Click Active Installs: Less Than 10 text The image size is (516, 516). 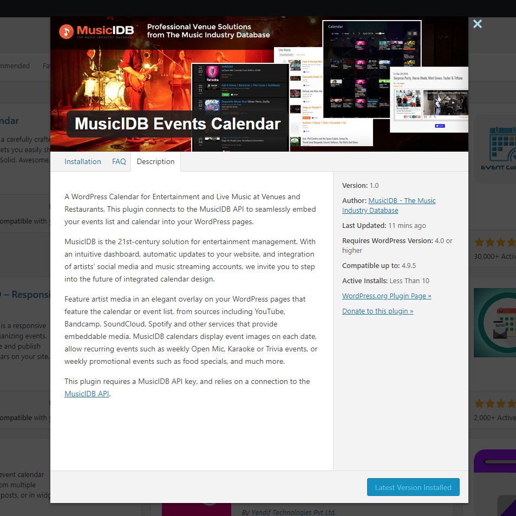[386, 280]
